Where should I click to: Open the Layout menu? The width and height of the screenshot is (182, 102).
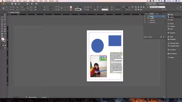(x=25, y=1)
